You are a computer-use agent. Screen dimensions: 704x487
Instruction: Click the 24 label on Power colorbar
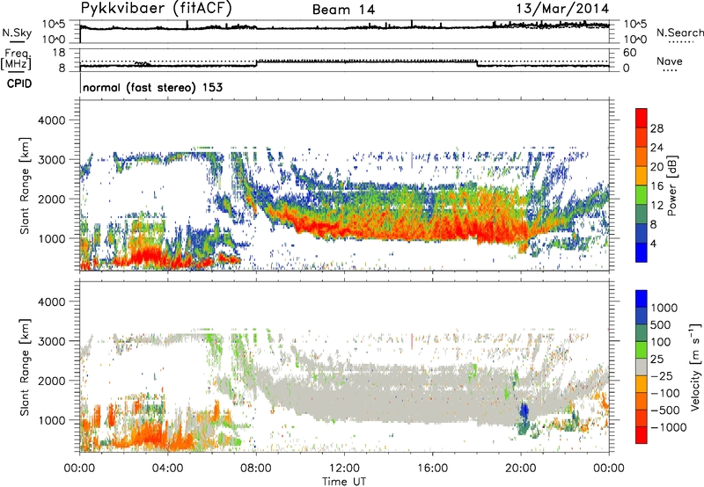click(656, 148)
